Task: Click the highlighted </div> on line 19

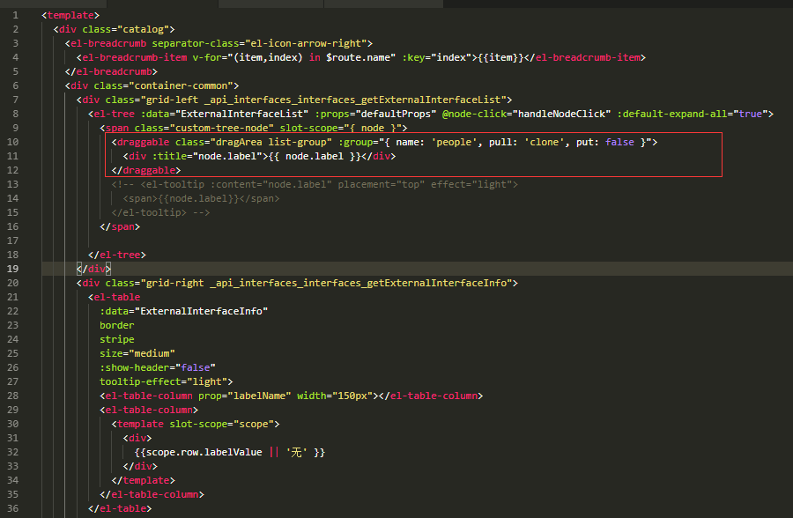Action: (93, 269)
